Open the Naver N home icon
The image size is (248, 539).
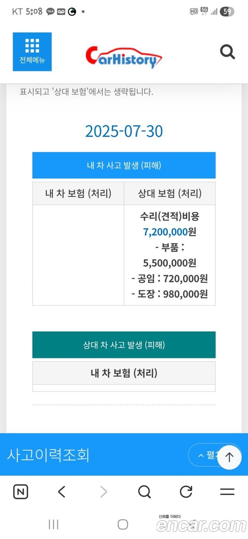(x=21, y=492)
